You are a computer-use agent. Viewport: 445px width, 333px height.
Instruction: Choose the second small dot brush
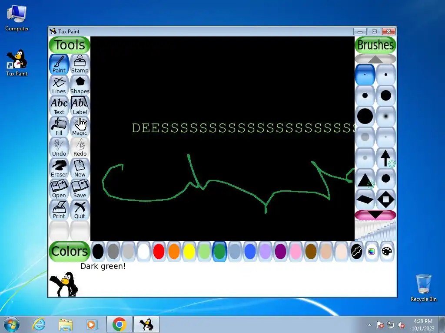(x=386, y=75)
